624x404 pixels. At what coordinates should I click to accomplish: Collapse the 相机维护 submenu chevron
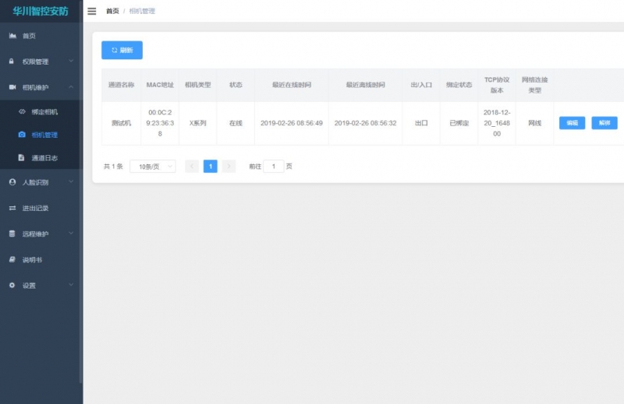[x=71, y=86]
